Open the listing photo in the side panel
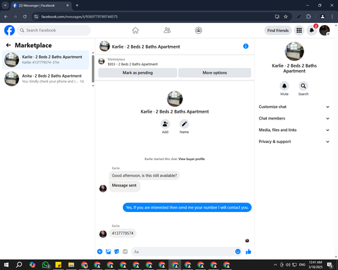This screenshot has width=338, height=270. click(x=294, y=51)
